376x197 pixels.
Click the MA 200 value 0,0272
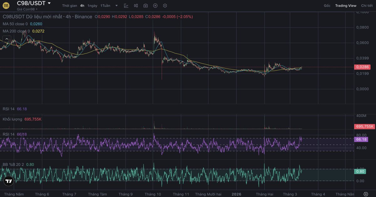[x=38, y=31]
